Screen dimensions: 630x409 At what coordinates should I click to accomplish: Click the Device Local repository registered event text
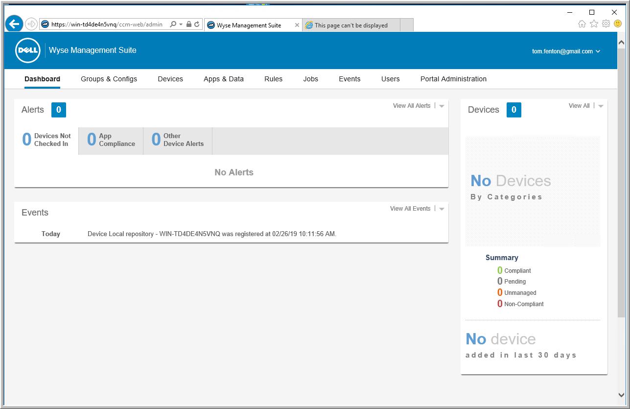pyautogui.click(x=212, y=234)
